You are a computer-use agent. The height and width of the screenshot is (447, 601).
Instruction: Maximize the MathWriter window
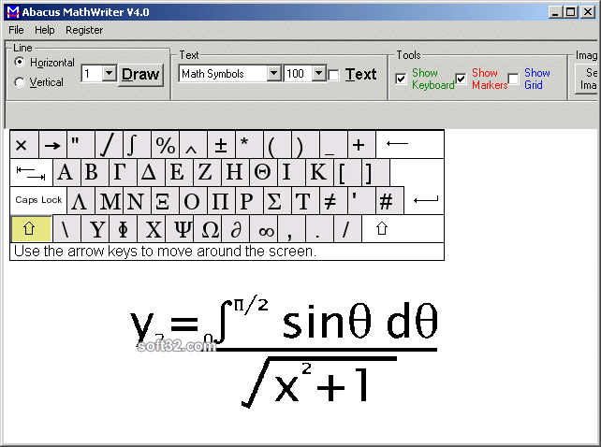[x=570, y=12]
